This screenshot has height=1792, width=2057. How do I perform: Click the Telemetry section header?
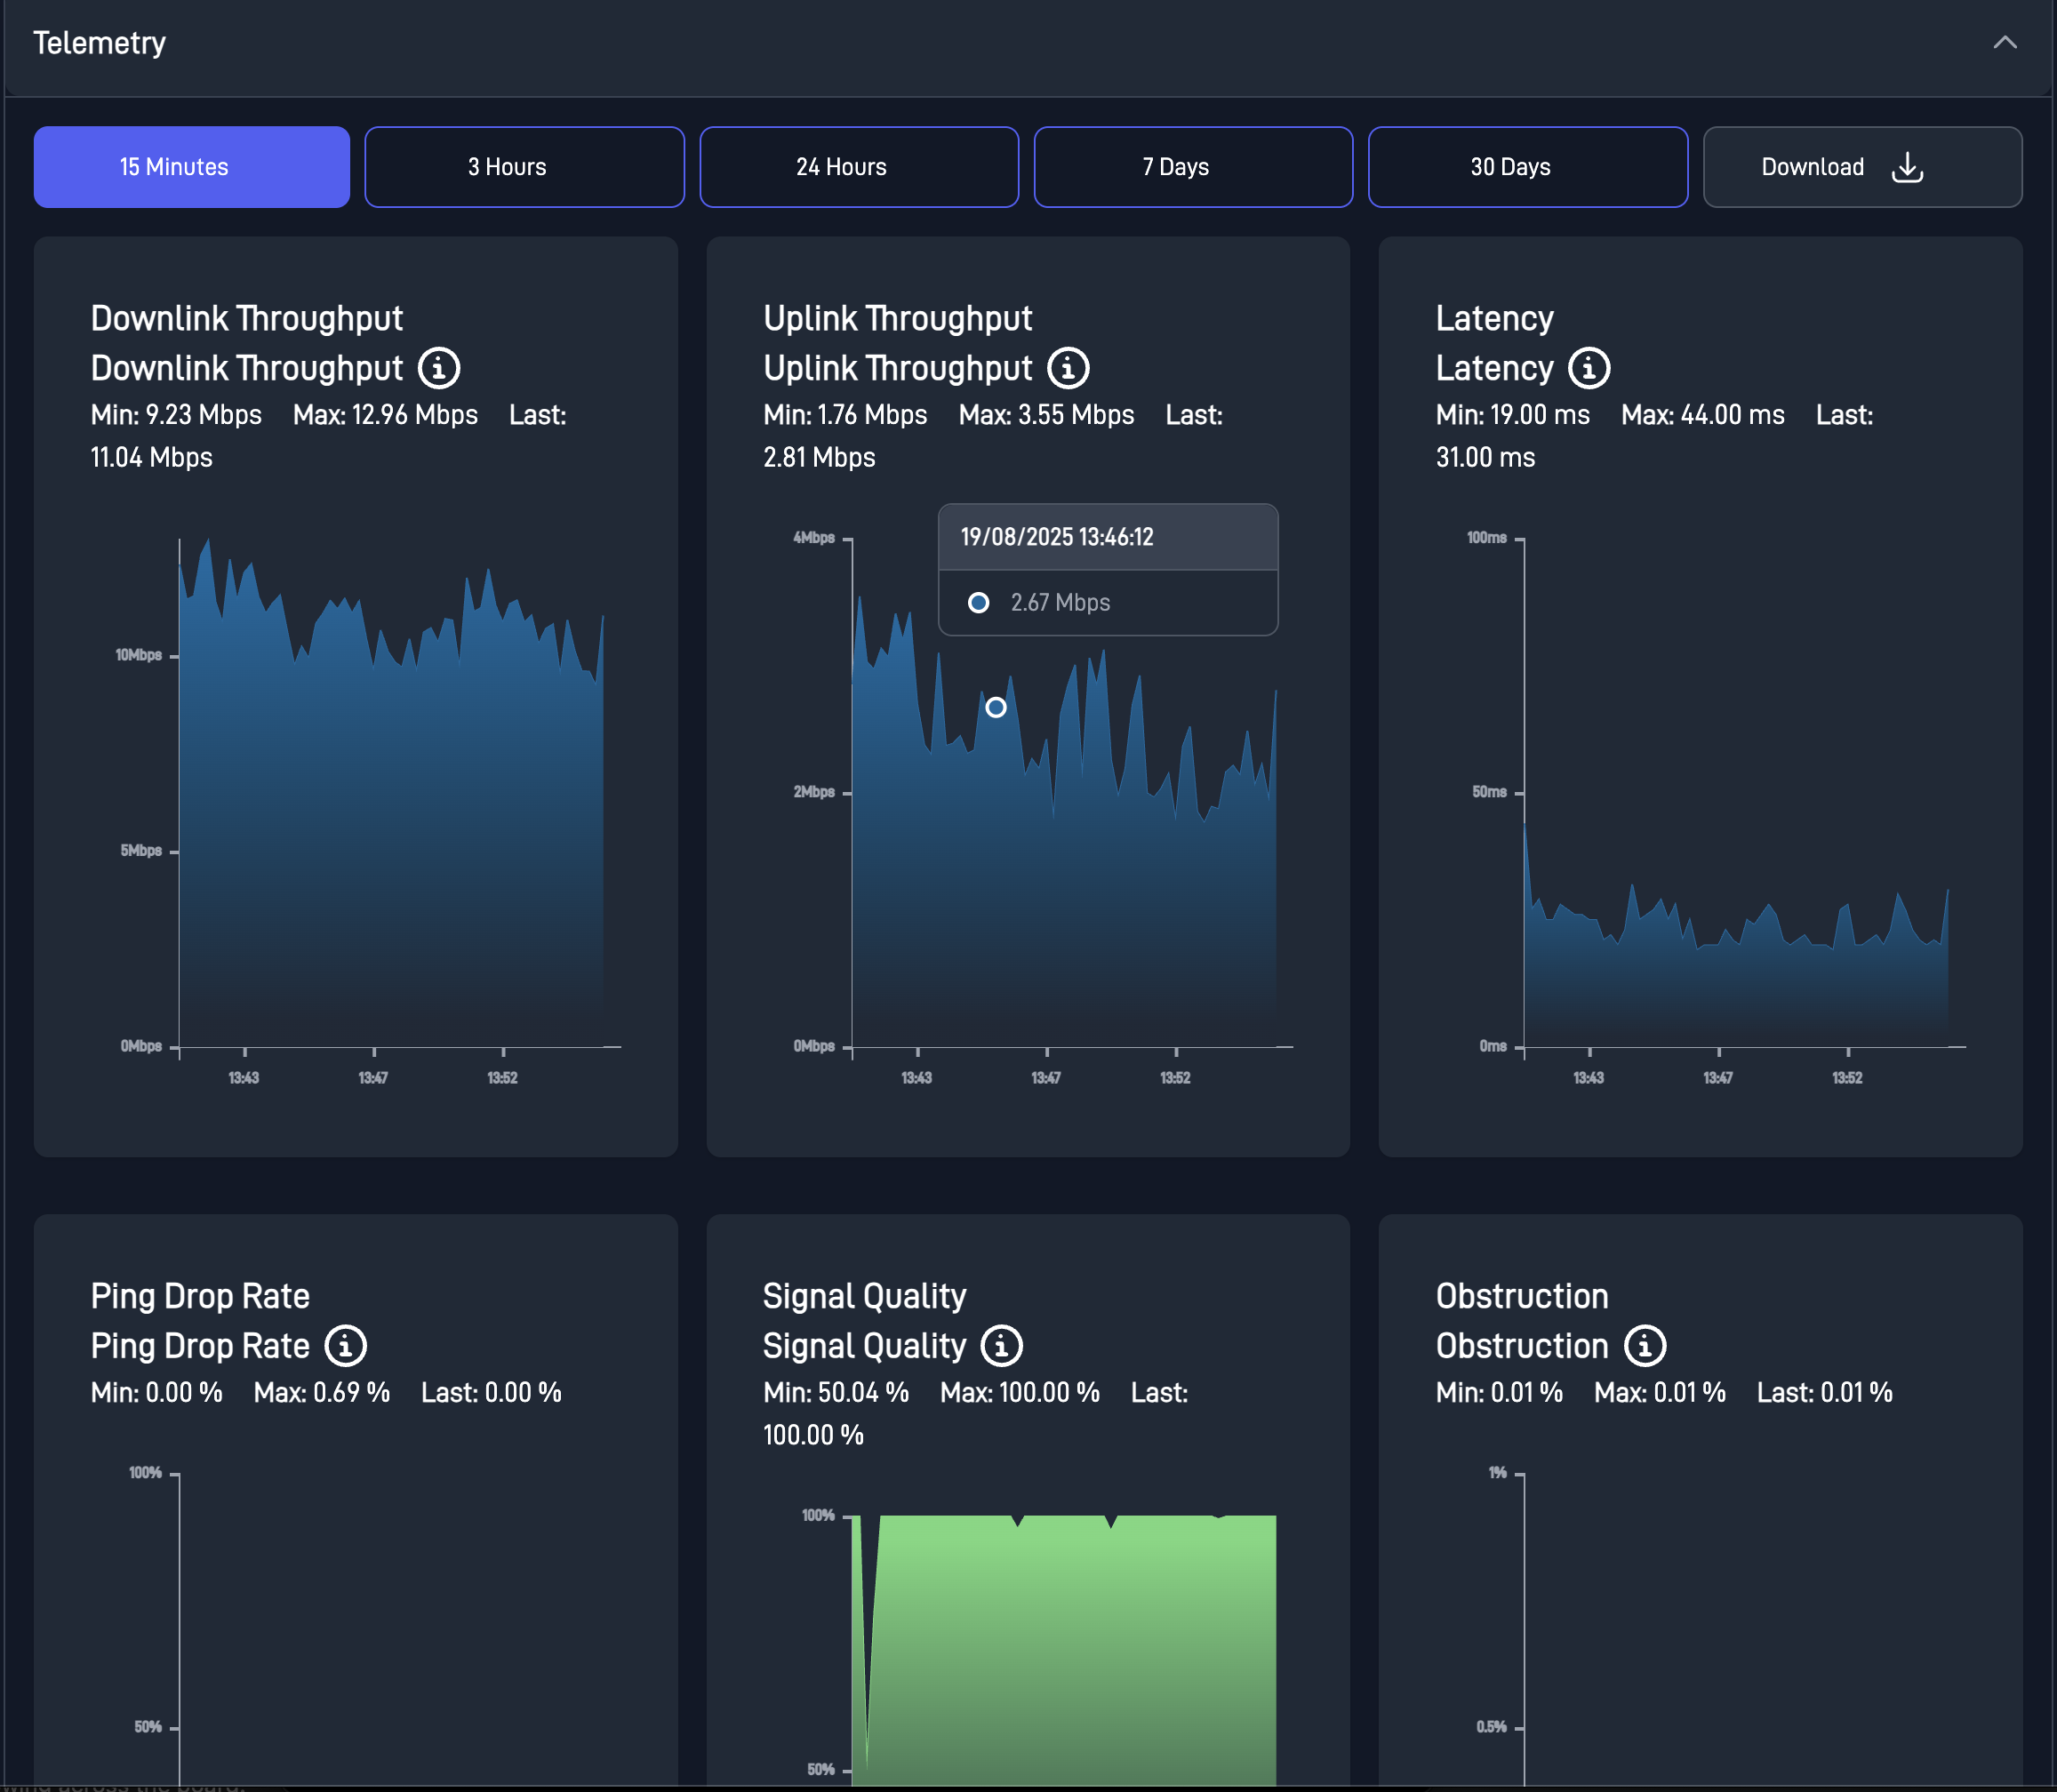click(x=99, y=43)
